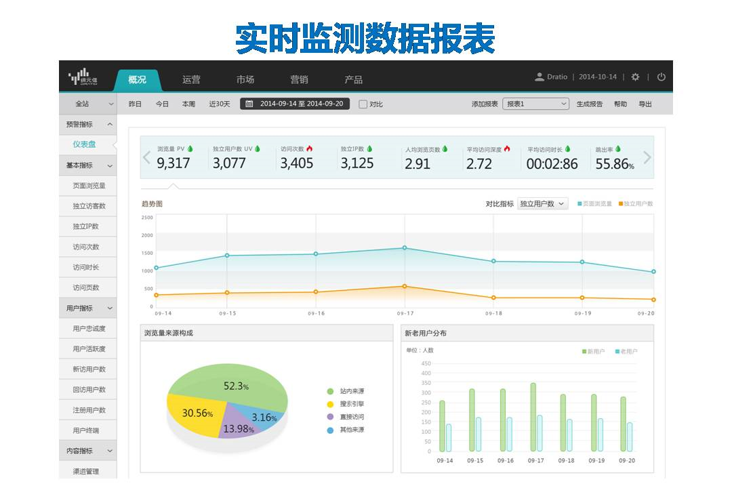
Task: Click green drop icon next to 人均浏览页数
Action: [x=445, y=149]
